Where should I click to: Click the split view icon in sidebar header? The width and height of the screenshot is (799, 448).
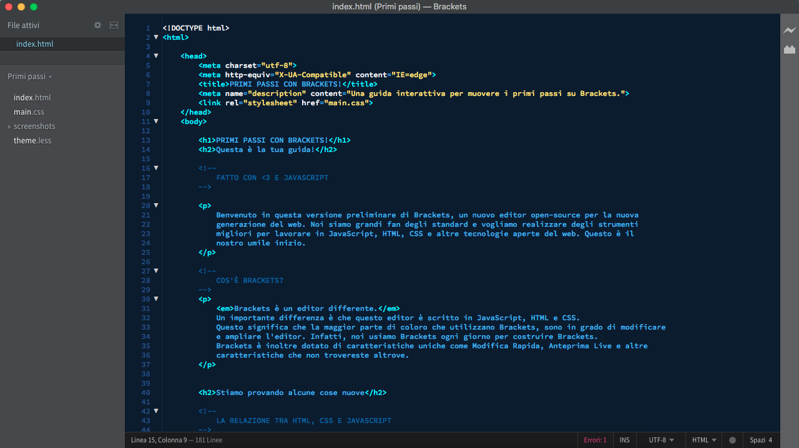(x=114, y=26)
